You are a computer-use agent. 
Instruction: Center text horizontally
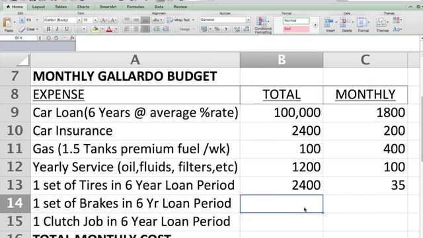(x=136, y=29)
